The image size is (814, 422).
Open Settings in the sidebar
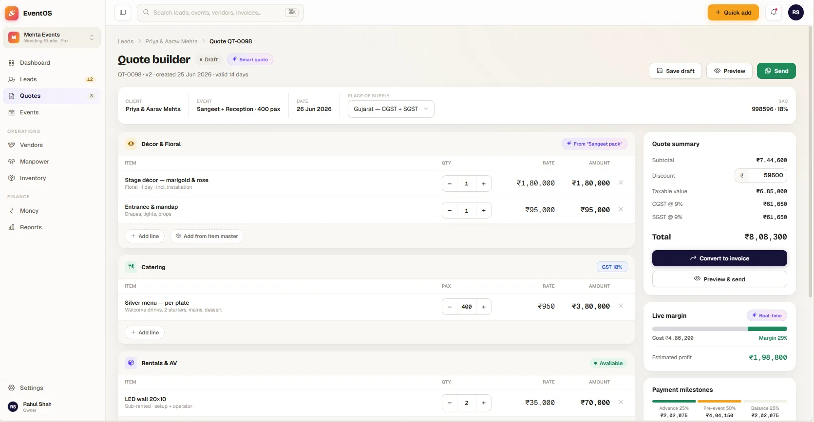point(52,388)
